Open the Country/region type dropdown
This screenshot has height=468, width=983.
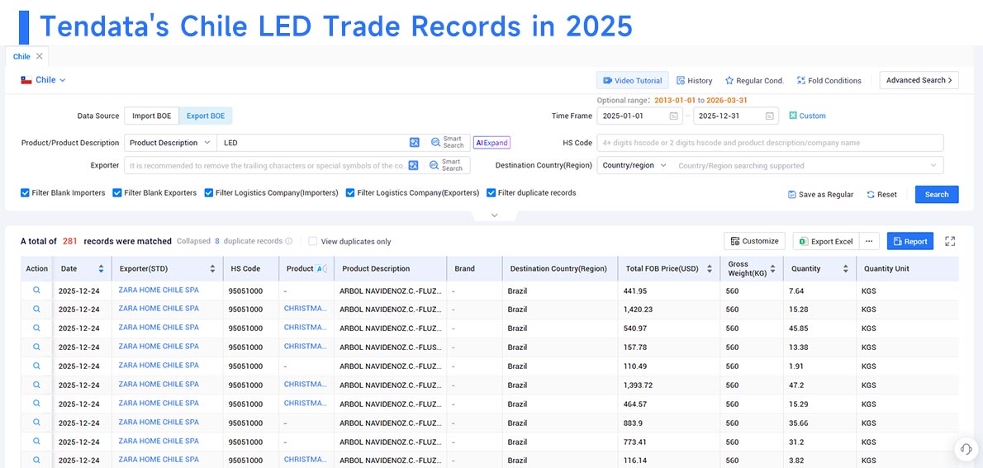point(635,165)
